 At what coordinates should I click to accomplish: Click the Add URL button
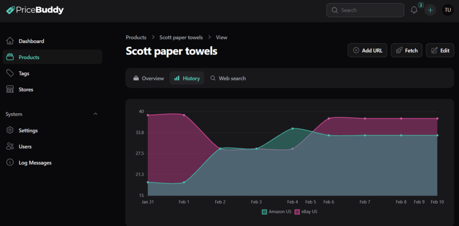click(x=367, y=51)
